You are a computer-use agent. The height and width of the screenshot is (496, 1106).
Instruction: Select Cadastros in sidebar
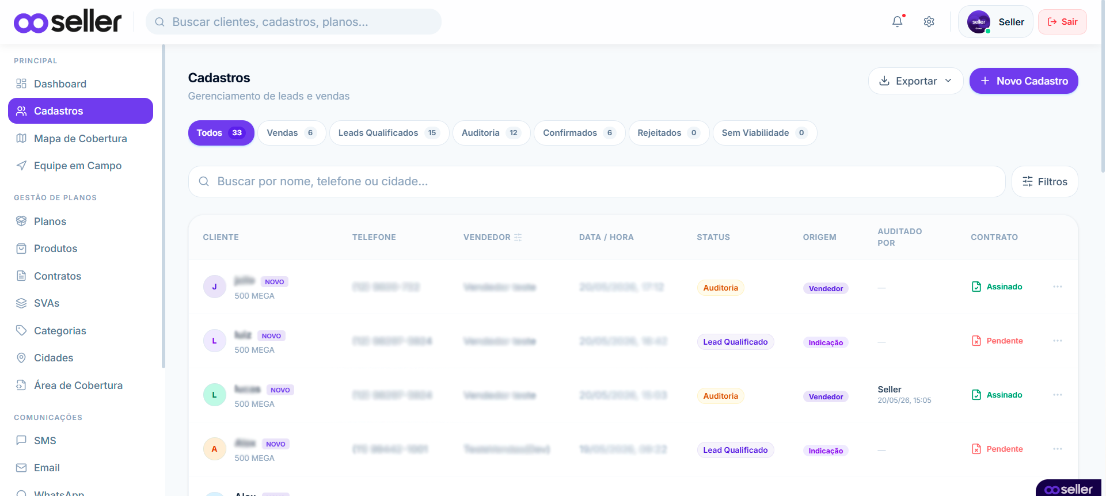coord(81,111)
